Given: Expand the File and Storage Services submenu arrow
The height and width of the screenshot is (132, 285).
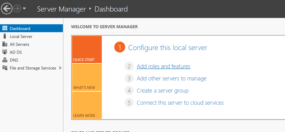Looking at the screenshot, I should click(60, 68).
